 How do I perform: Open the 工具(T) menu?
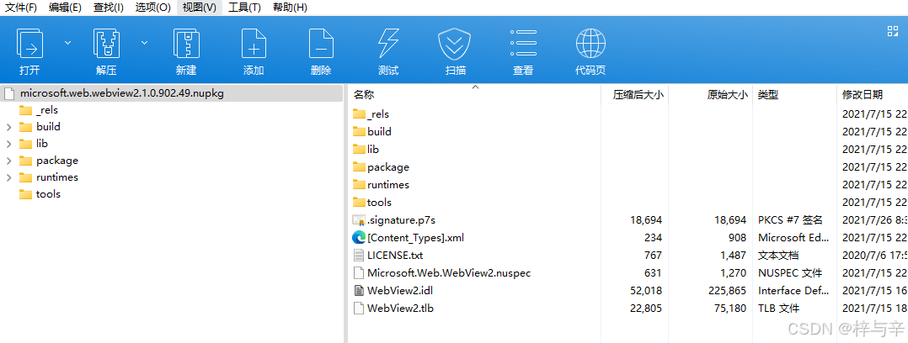point(244,8)
